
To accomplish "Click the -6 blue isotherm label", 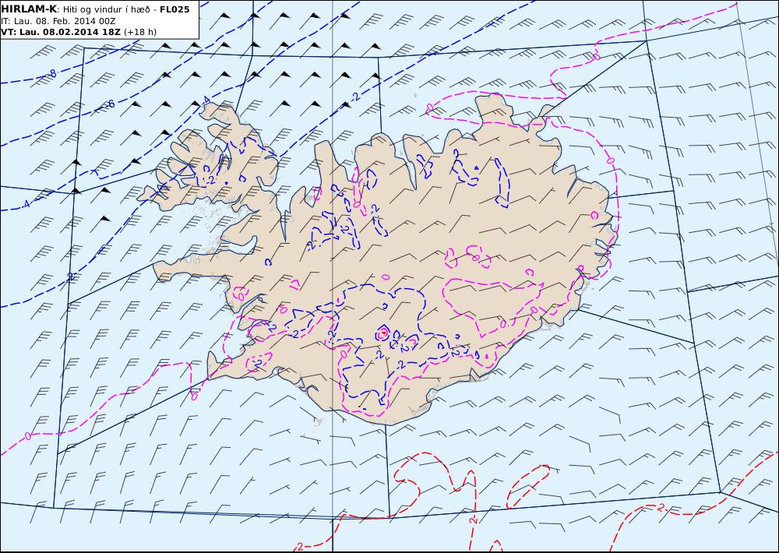I will click(x=111, y=104).
